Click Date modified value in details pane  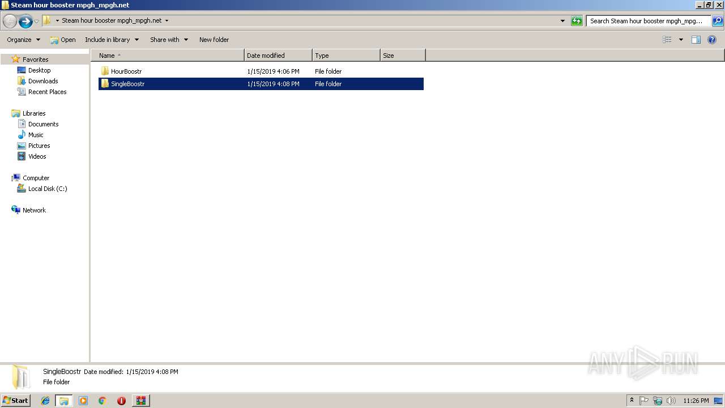coord(152,372)
